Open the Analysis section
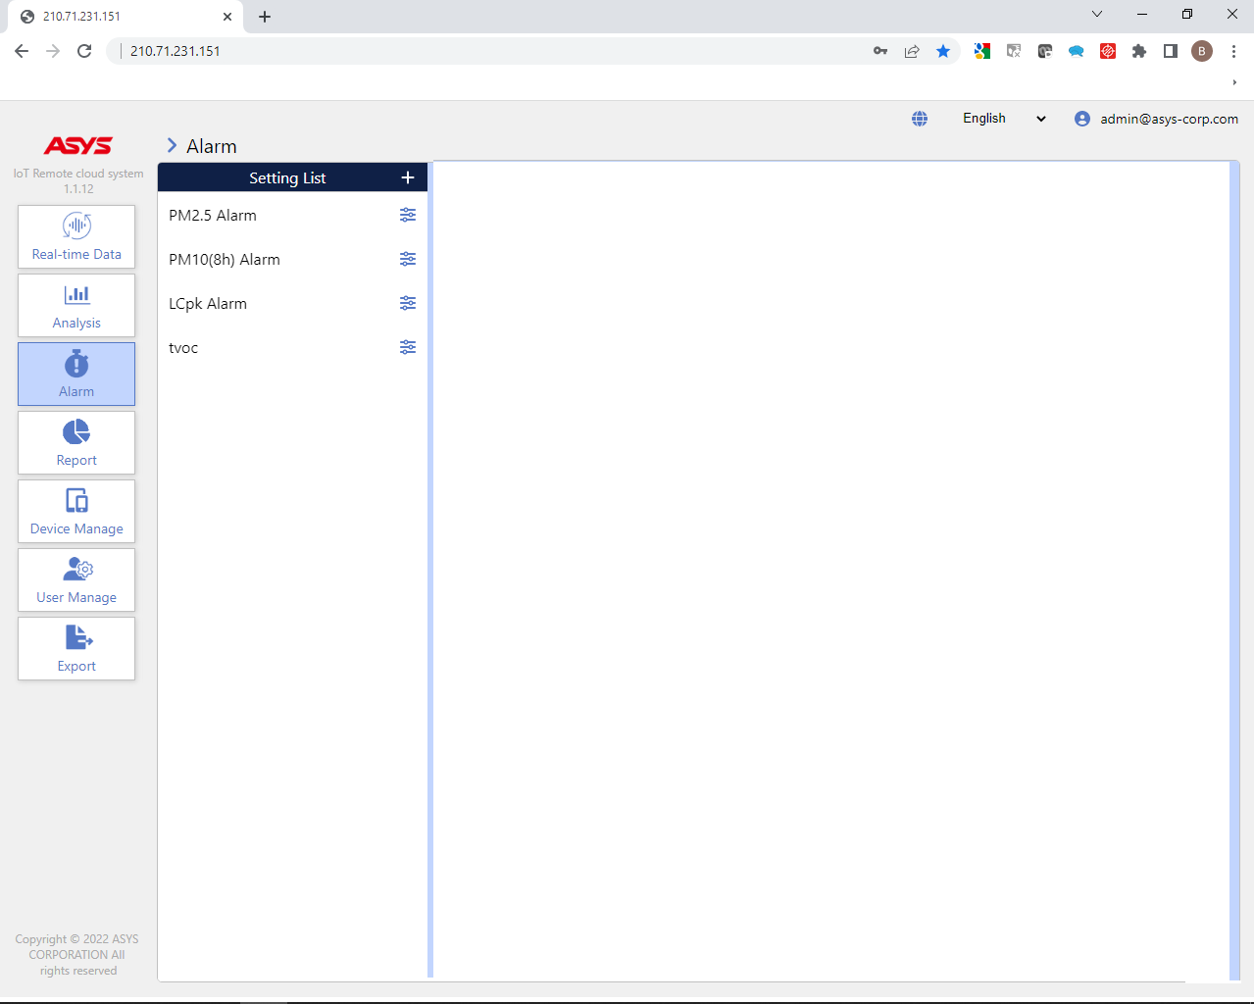Viewport: 1254px width, 1004px height. (x=76, y=305)
